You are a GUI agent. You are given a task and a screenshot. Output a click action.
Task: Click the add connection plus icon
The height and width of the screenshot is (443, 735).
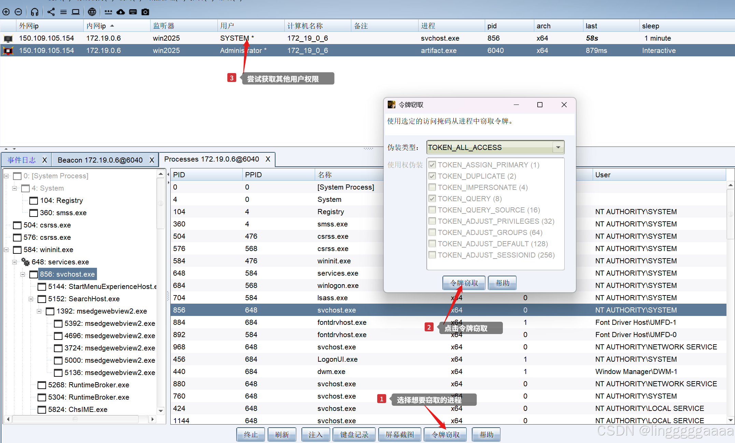point(6,12)
